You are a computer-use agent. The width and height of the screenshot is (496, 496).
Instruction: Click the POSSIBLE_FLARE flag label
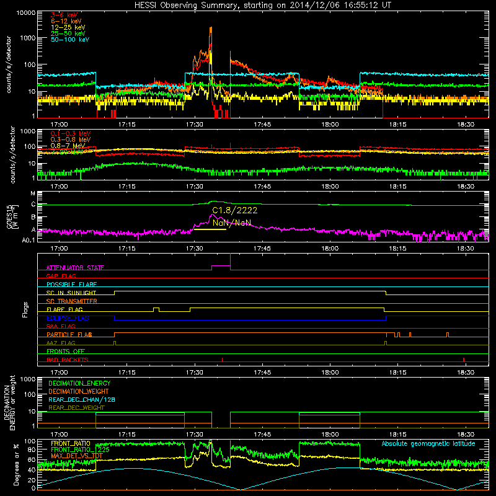point(71,285)
